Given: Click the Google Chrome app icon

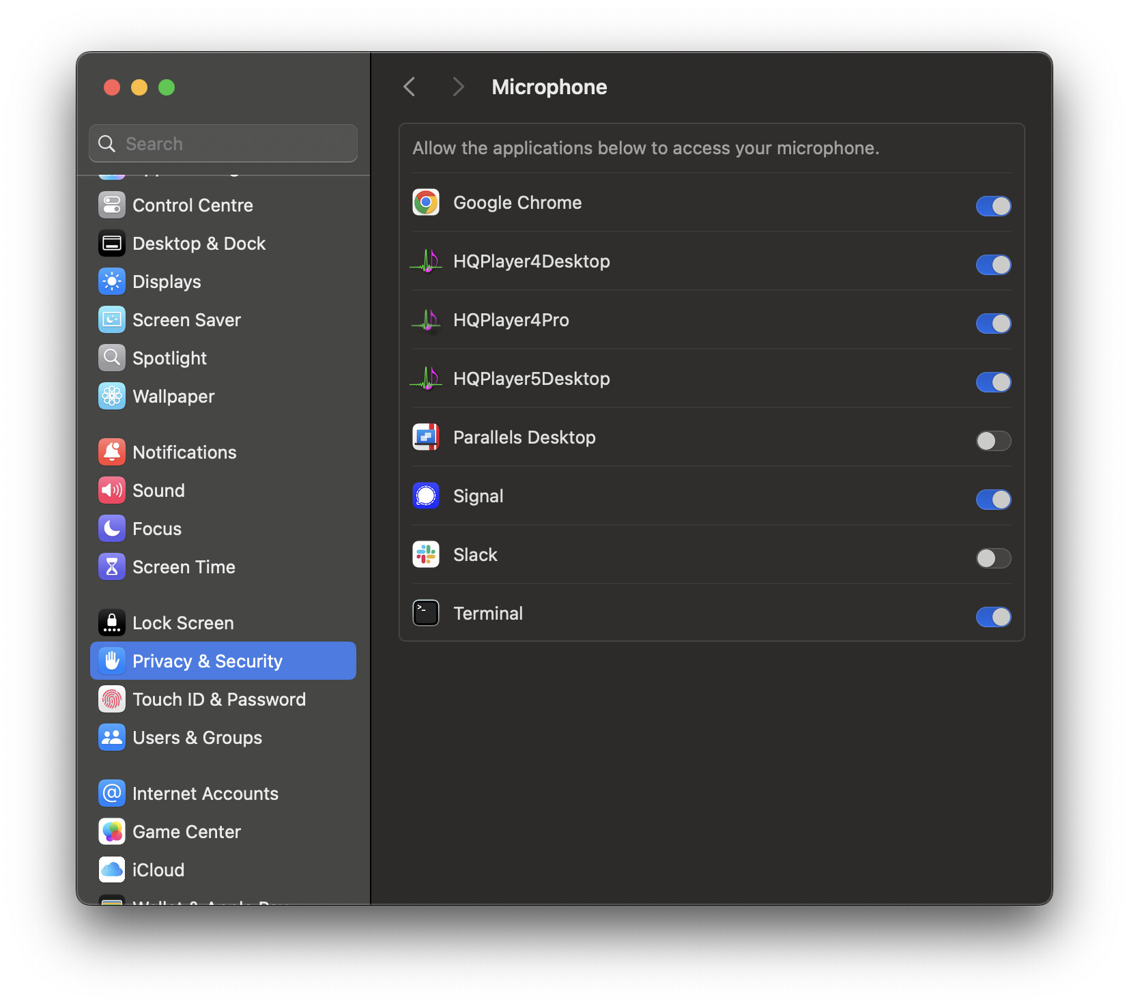Looking at the screenshot, I should point(426,203).
